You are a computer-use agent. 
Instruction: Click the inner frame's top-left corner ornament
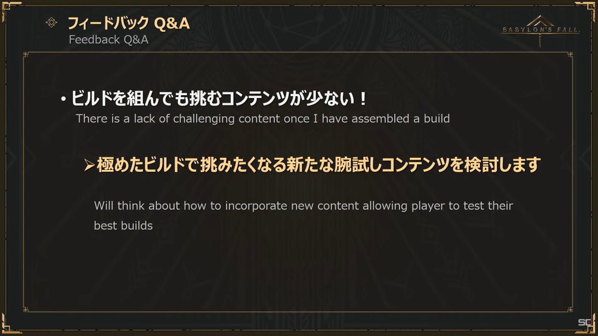[26, 55]
